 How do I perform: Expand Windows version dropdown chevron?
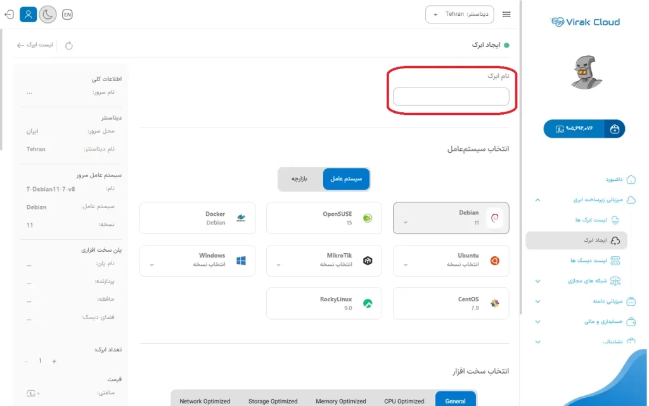click(x=151, y=265)
